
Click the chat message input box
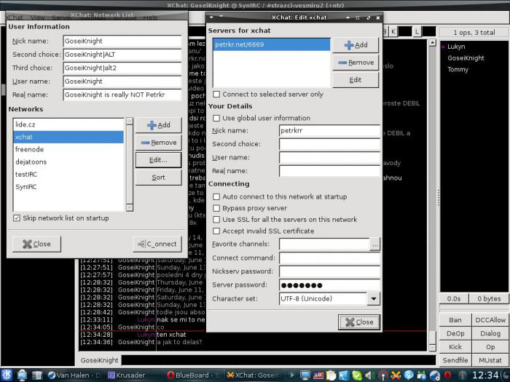coord(278,360)
